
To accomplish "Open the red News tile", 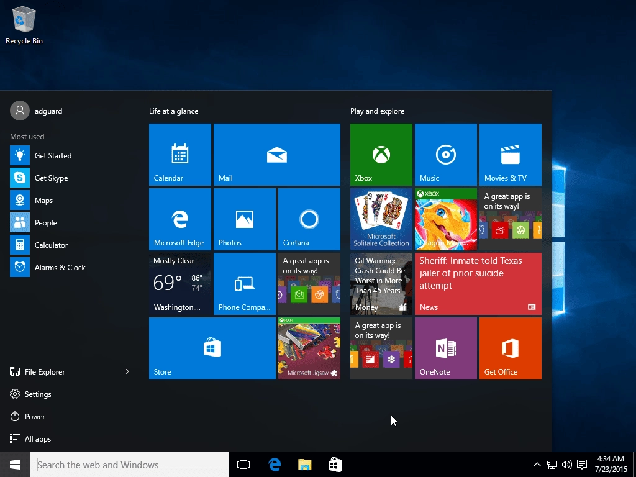I will click(478, 283).
